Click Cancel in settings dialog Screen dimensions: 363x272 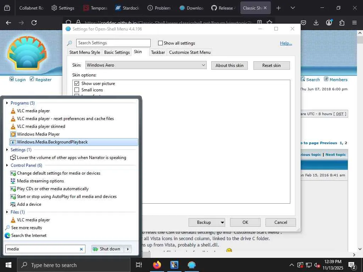click(281, 222)
